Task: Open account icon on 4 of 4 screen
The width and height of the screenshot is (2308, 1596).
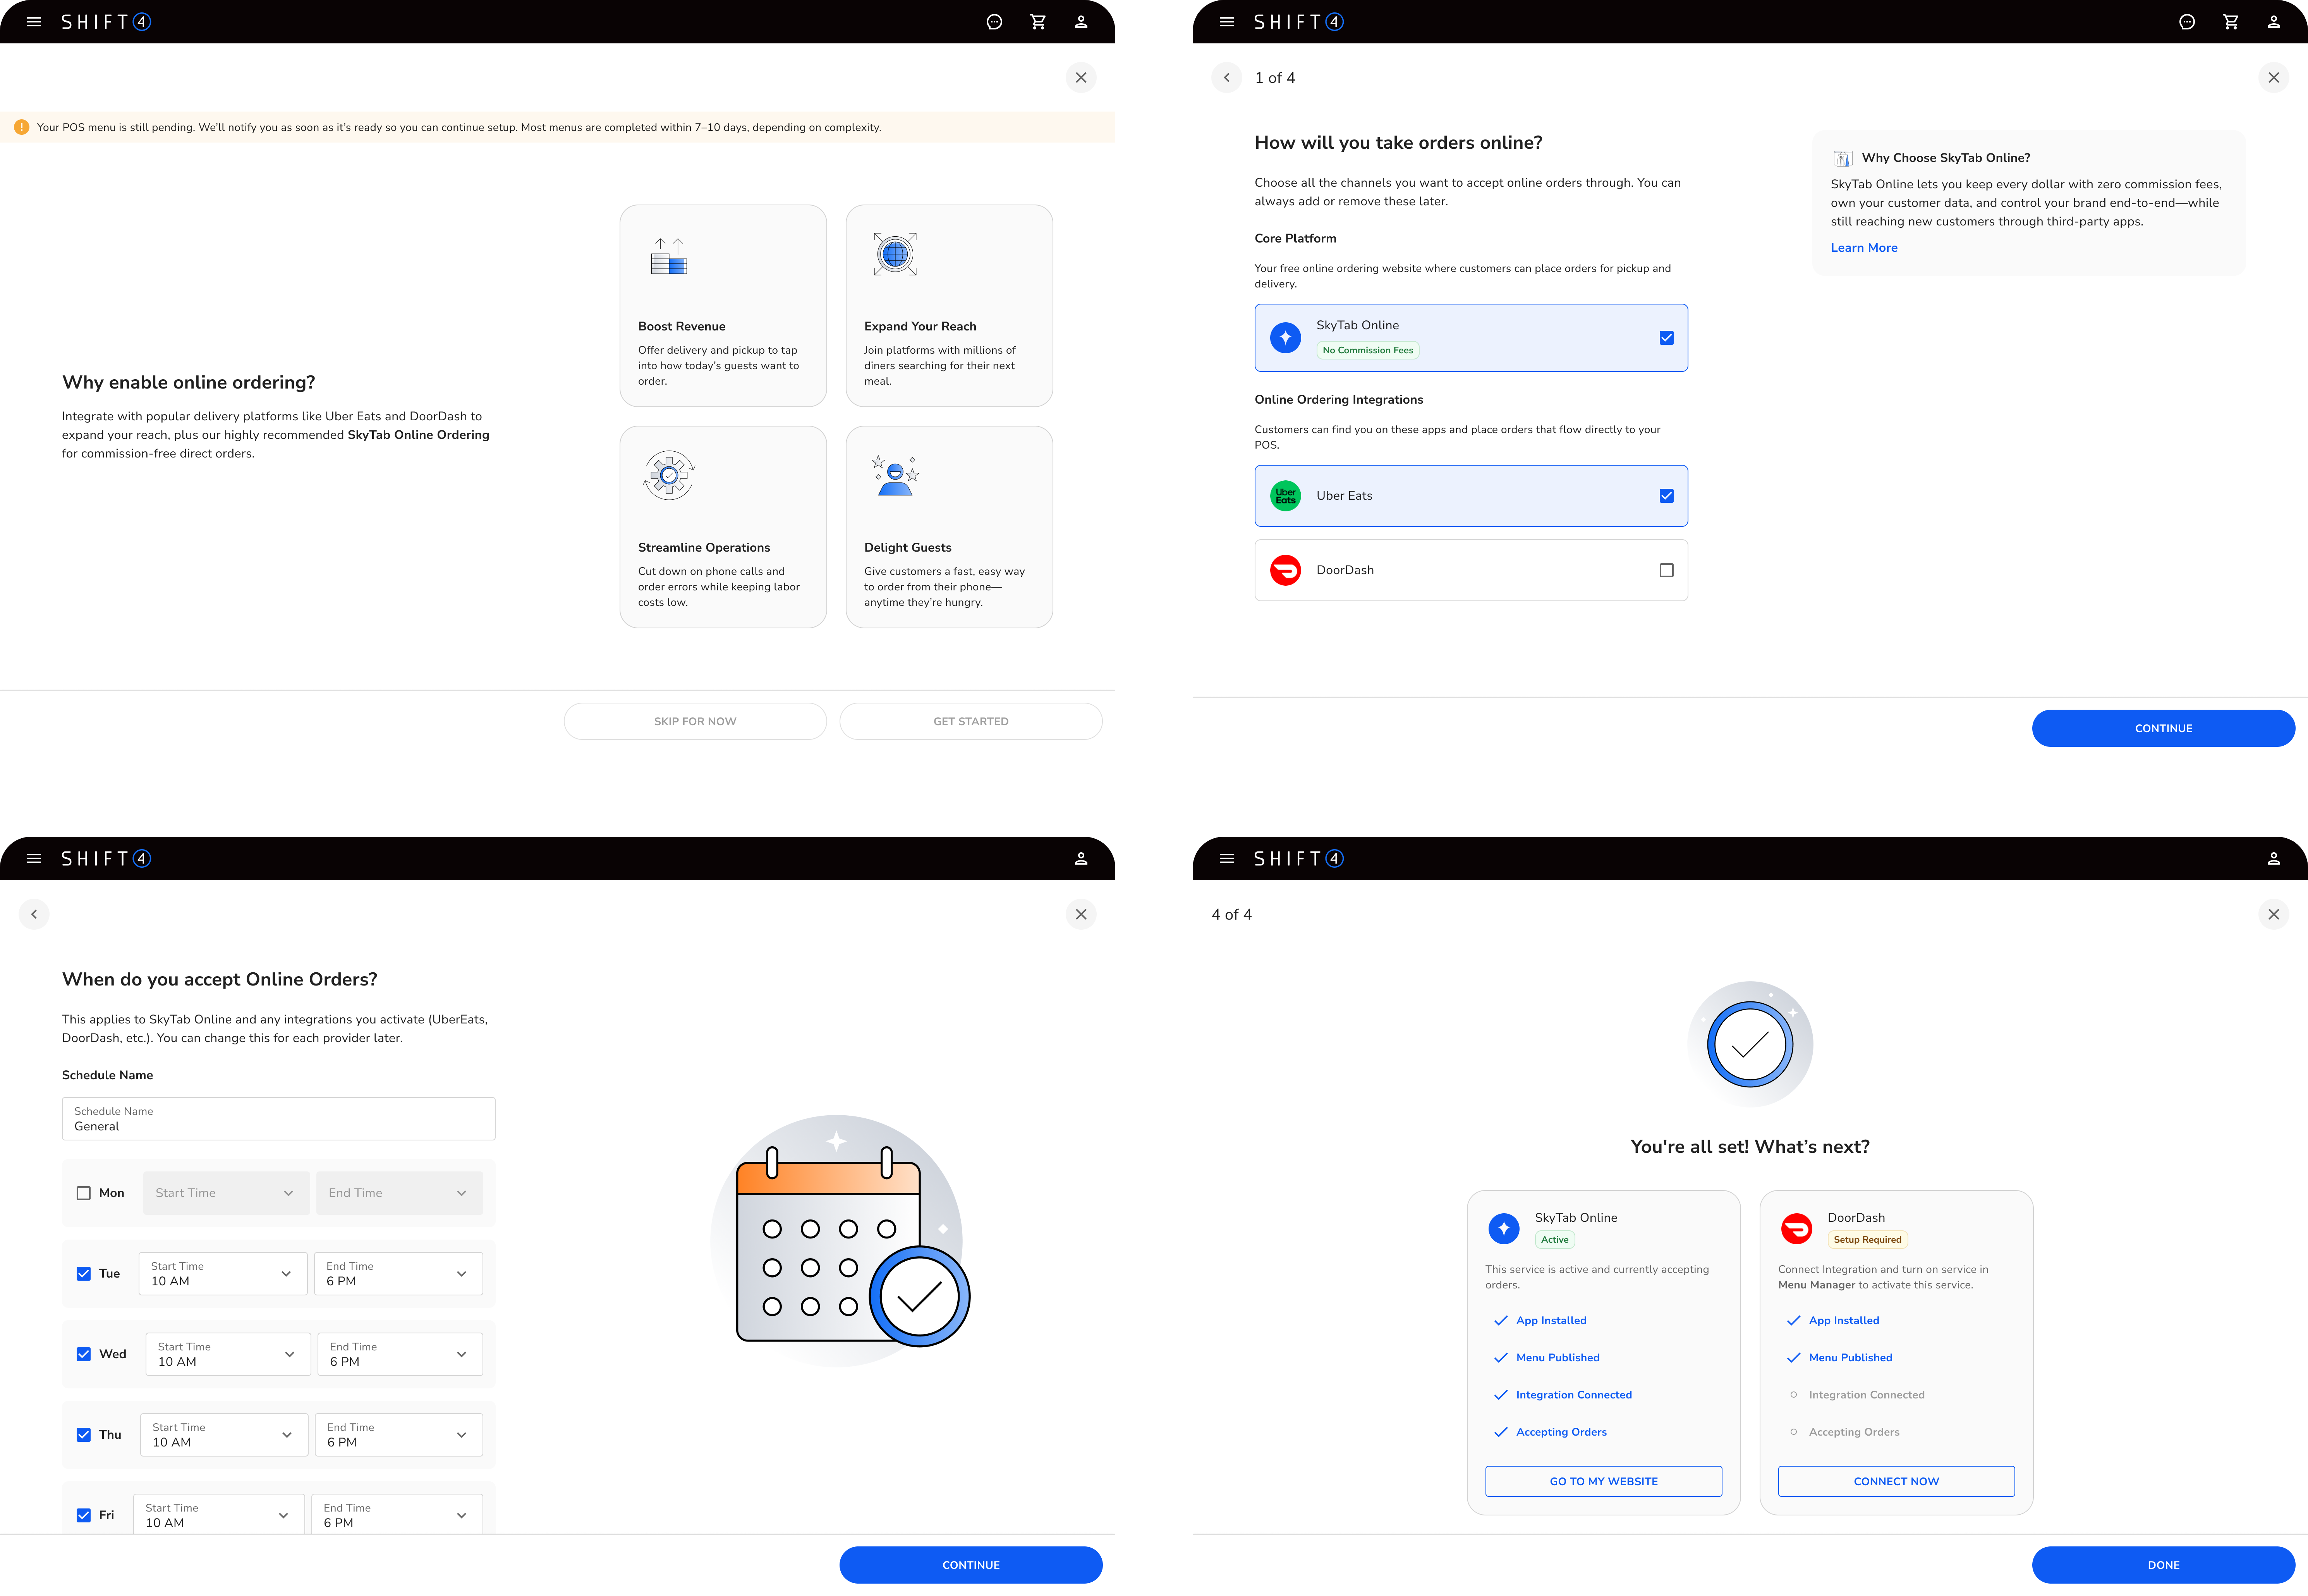Action: (2273, 858)
